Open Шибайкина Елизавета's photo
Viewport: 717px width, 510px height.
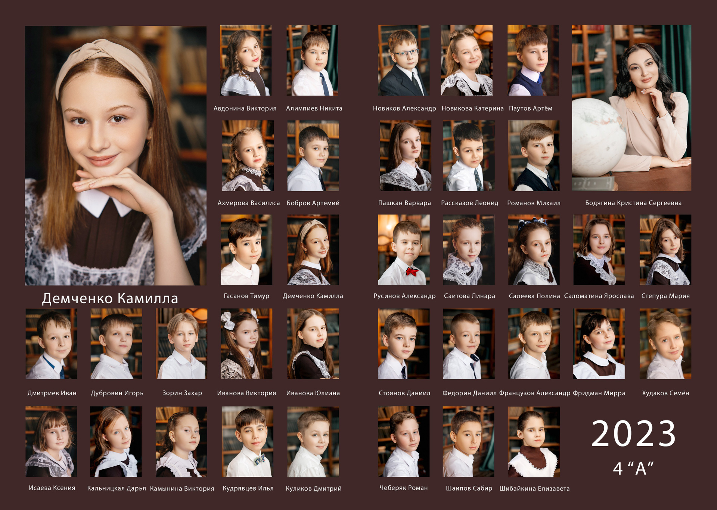pos(534,442)
